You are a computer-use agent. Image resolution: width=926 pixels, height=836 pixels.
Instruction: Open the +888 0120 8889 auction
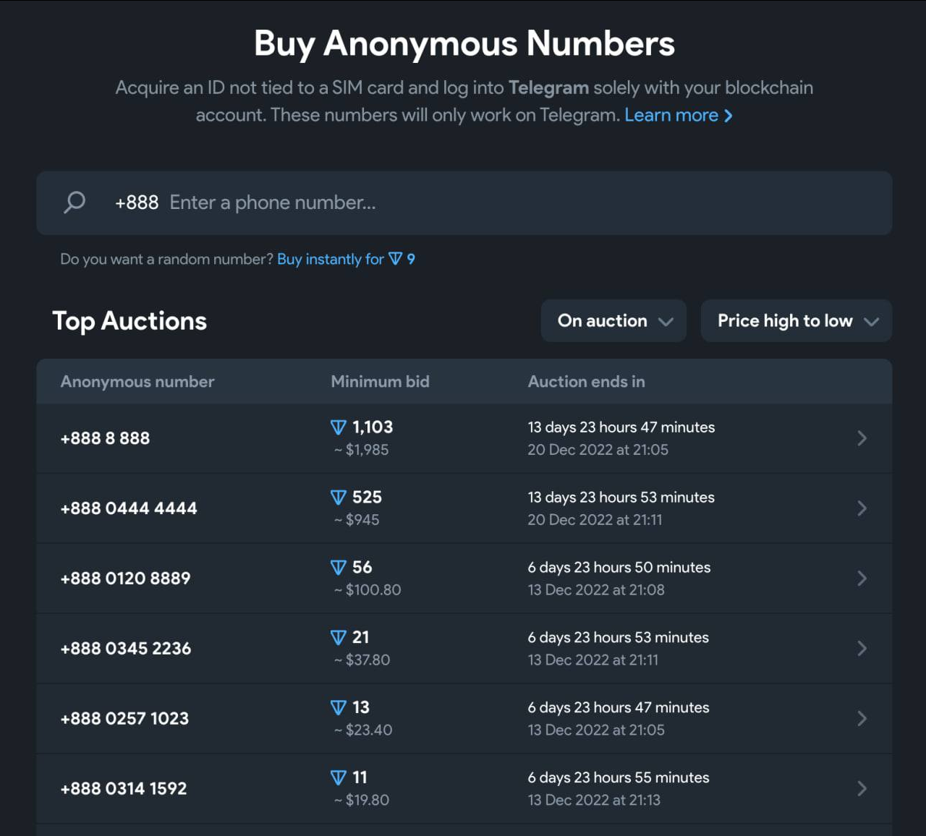click(126, 579)
